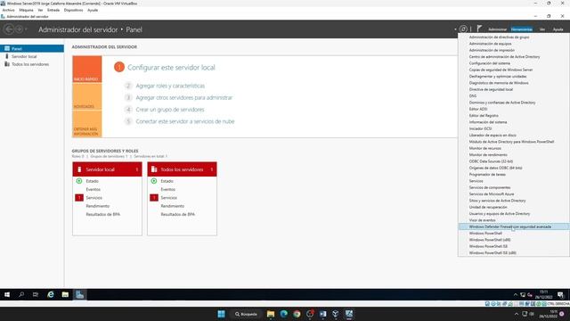Click green Estado icon in Servidor local tile
570x321 pixels.
[x=79, y=181]
